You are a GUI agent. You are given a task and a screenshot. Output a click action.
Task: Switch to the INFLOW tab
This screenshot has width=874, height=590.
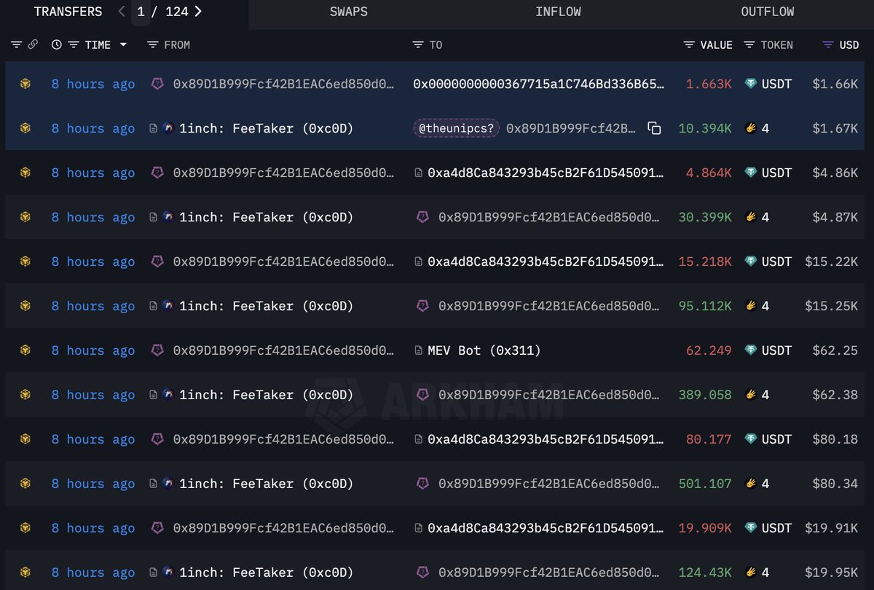click(x=558, y=12)
